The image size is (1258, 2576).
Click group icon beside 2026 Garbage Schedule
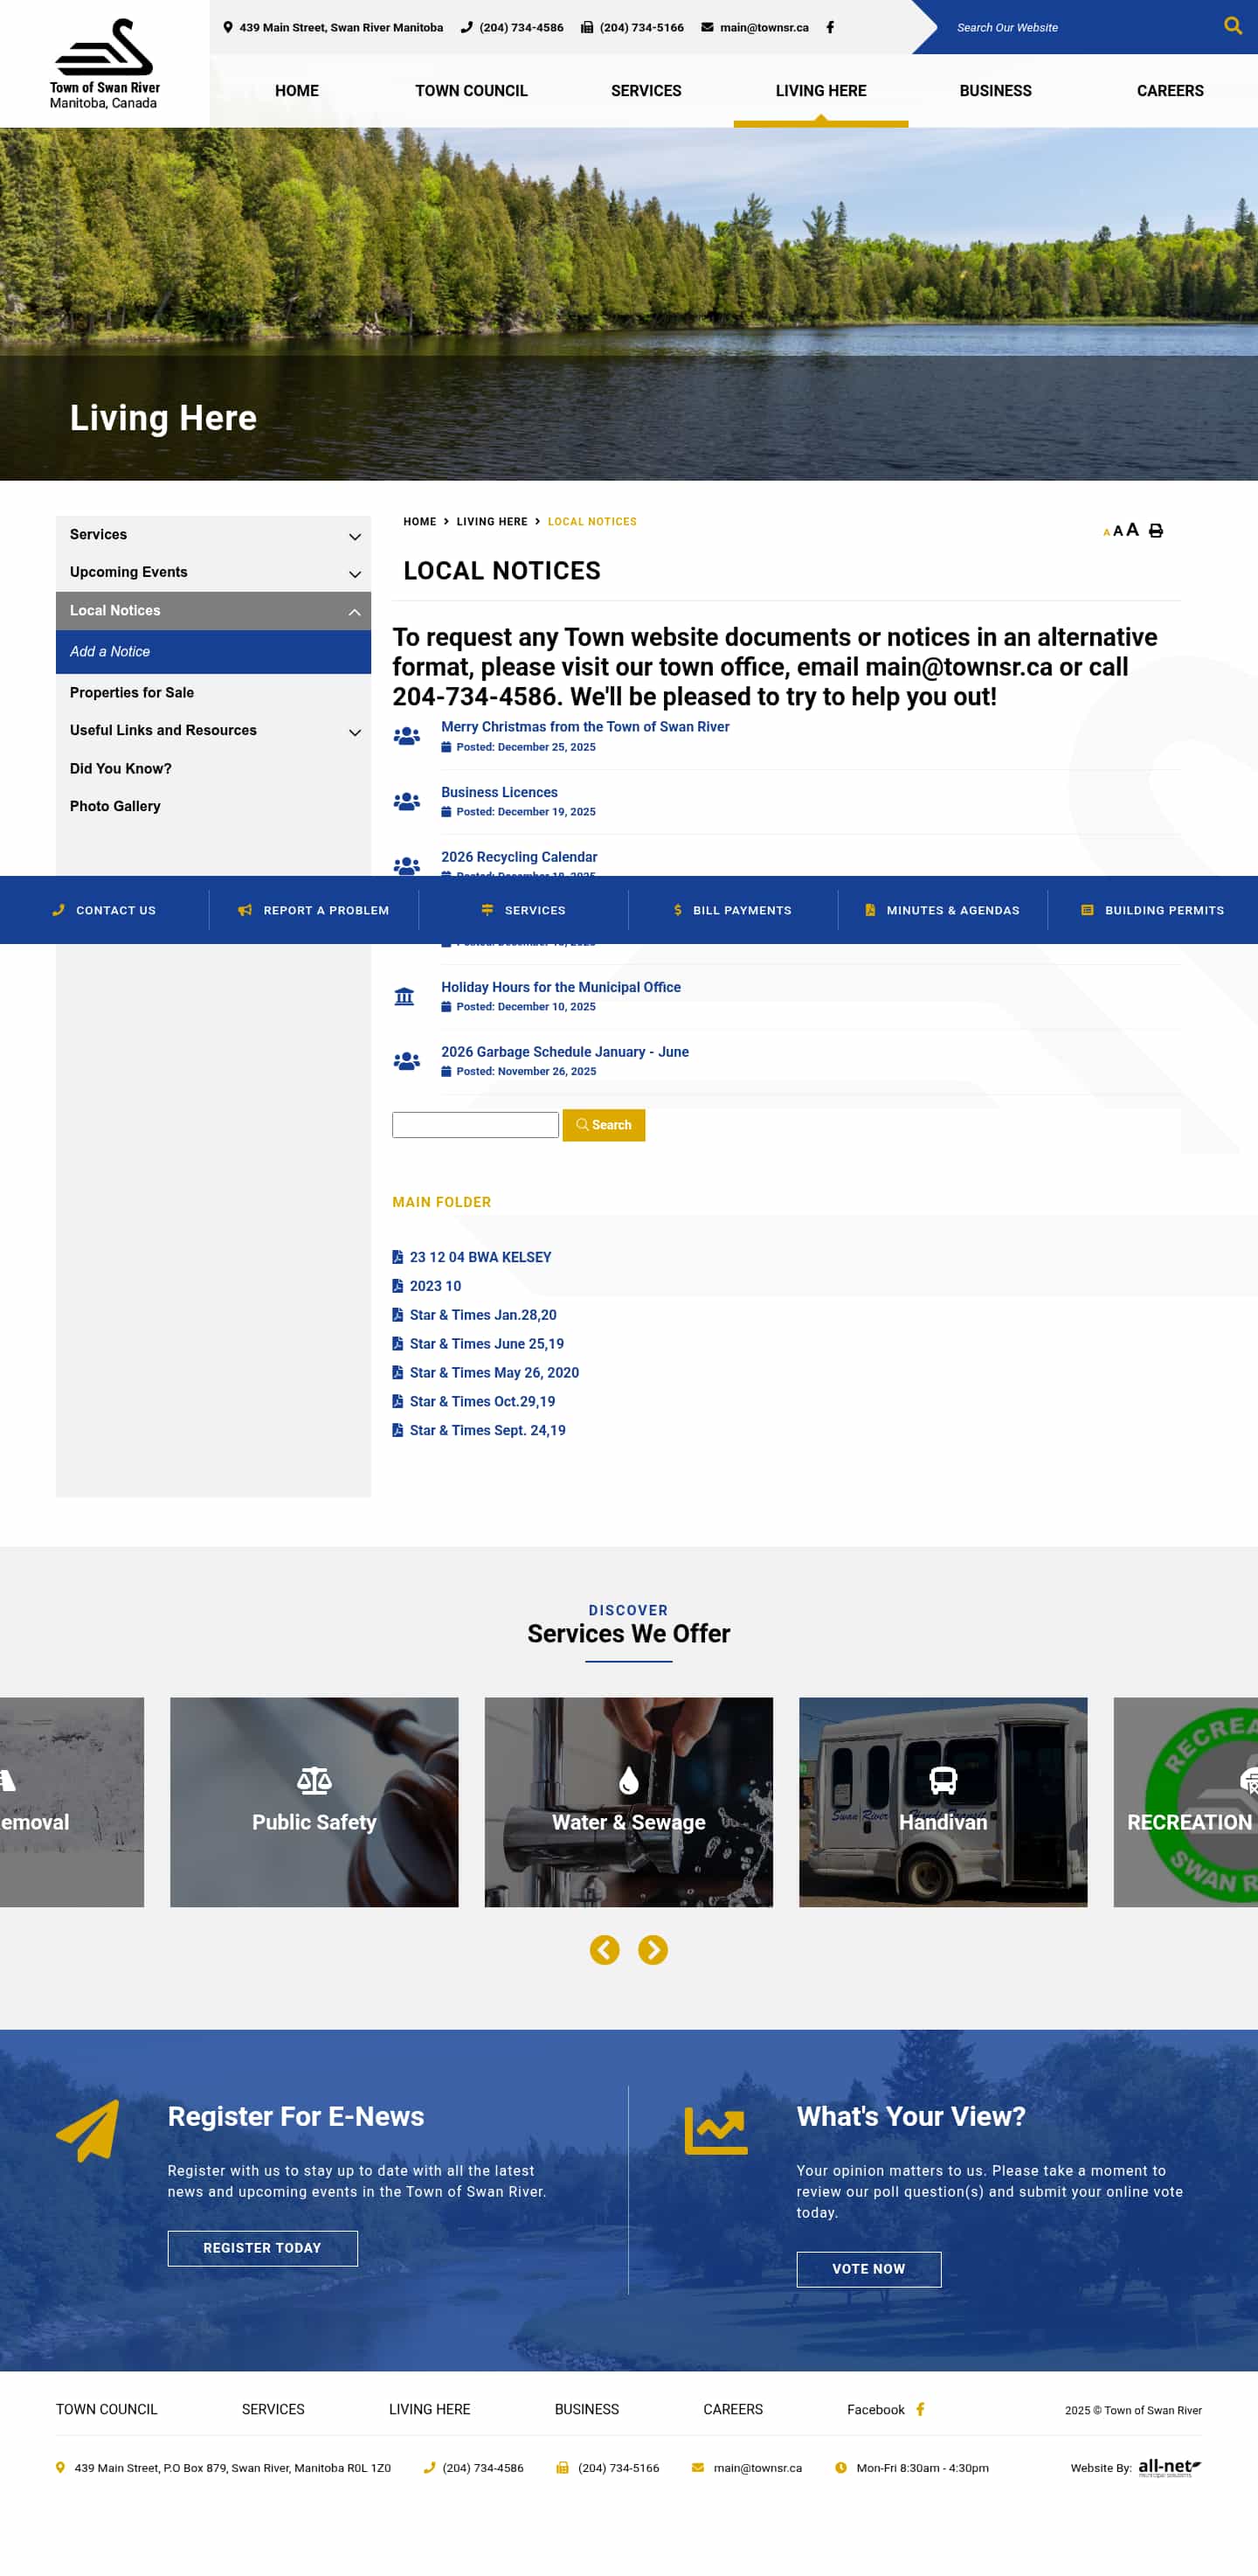click(x=405, y=1061)
